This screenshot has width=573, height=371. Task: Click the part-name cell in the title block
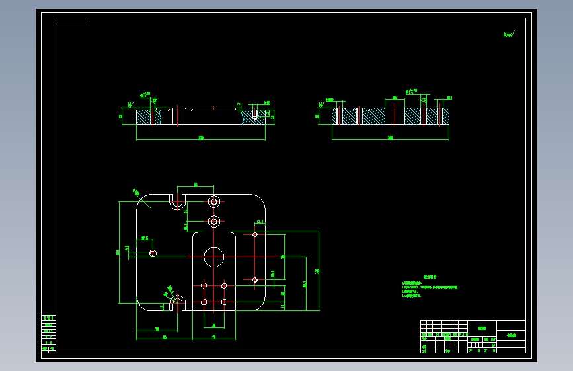pyautogui.click(x=511, y=335)
